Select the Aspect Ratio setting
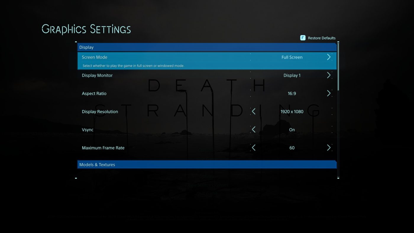Image resolution: width=414 pixels, height=233 pixels. point(94,93)
